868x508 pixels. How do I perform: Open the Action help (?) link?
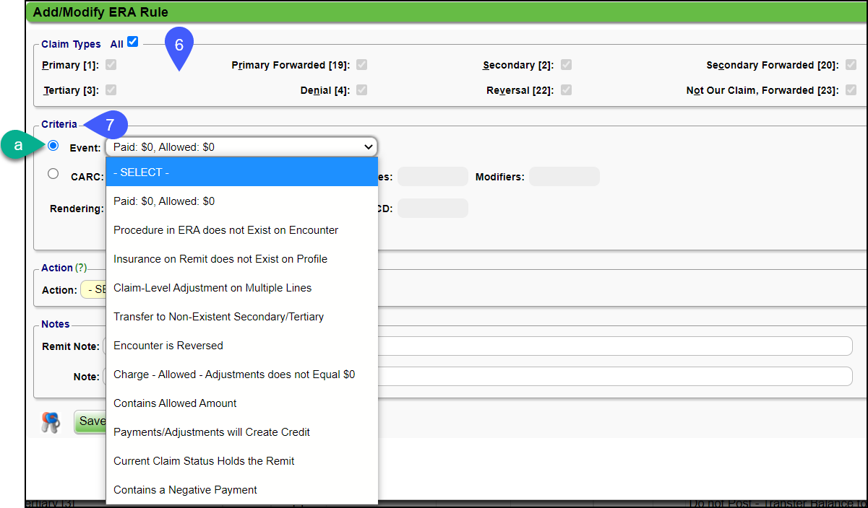(81, 268)
